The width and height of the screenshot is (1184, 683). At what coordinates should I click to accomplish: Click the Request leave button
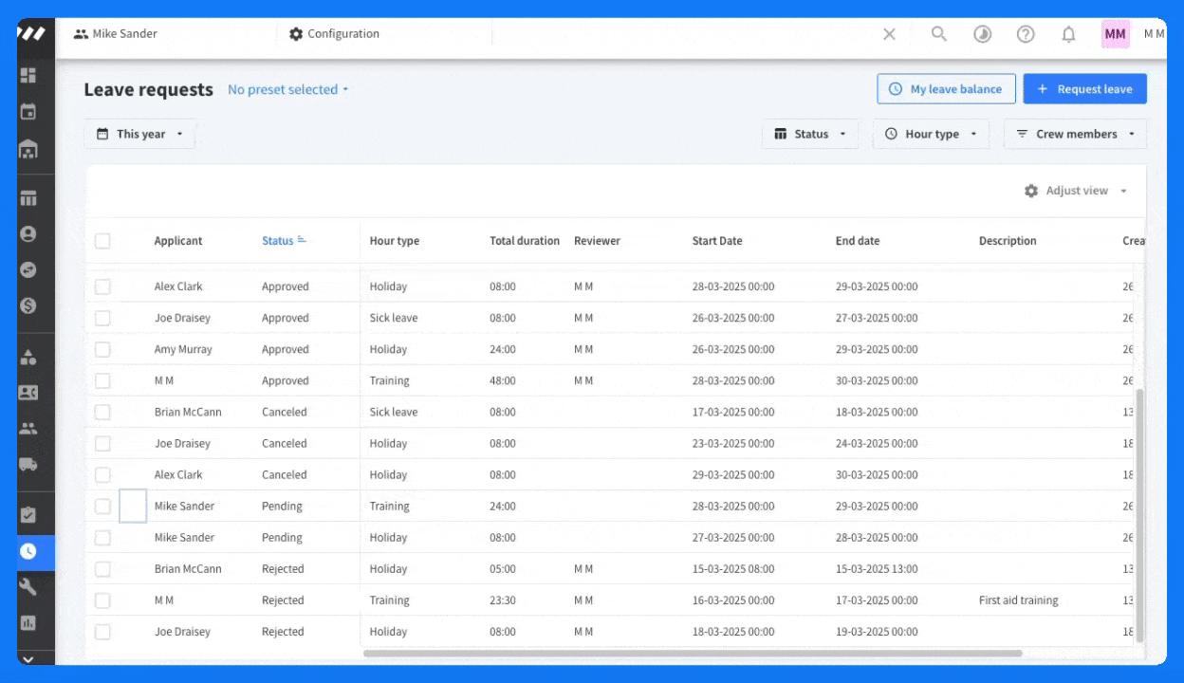[x=1084, y=89]
